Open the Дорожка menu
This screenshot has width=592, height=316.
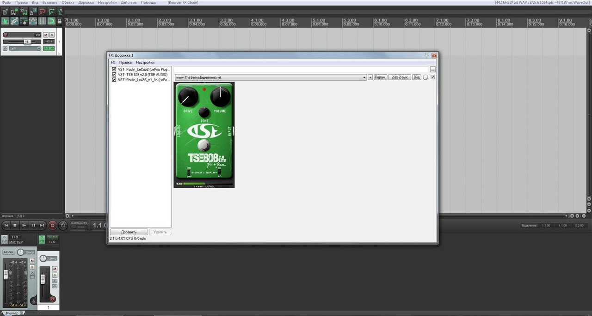86,3
